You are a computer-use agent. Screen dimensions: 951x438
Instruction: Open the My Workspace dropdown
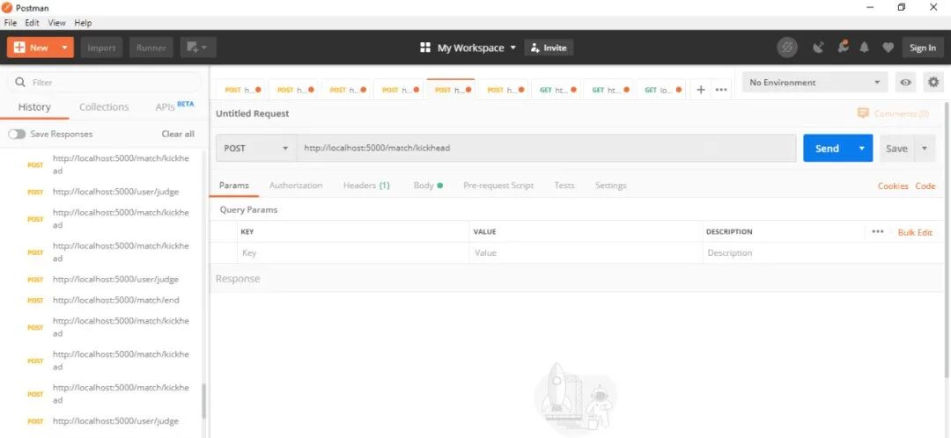point(468,47)
